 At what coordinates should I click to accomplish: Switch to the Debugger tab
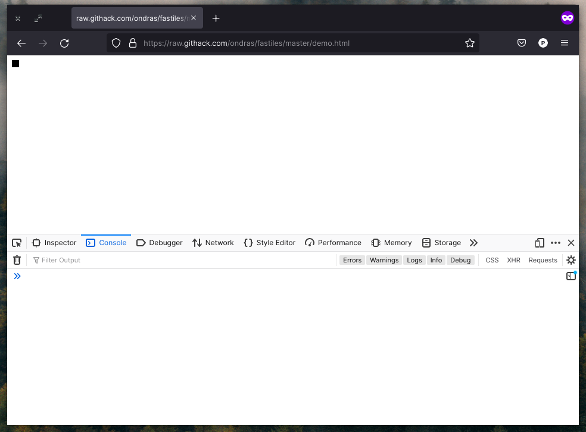(x=159, y=243)
